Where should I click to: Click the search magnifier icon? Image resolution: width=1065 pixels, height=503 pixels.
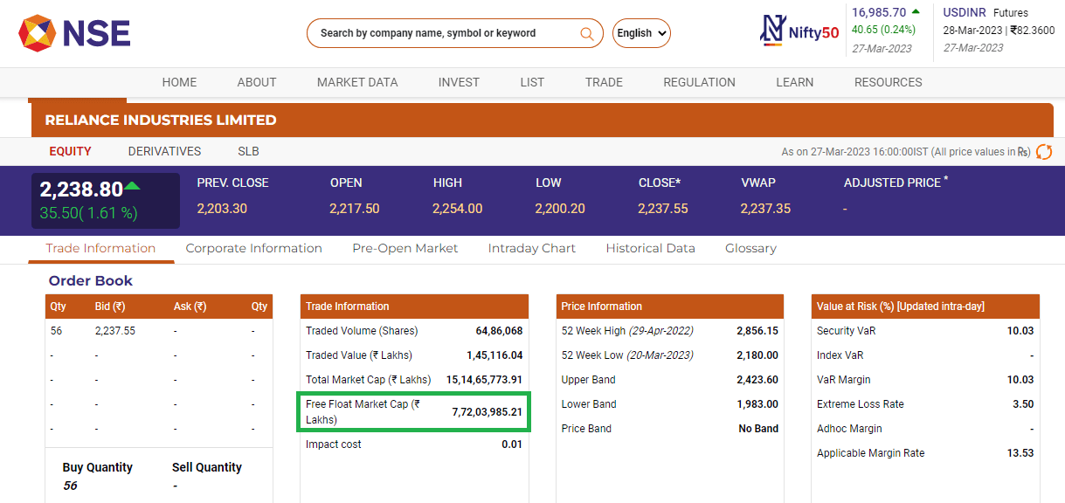point(587,33)
